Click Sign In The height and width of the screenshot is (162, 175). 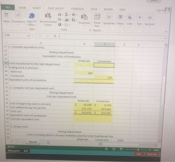point(160,10)
